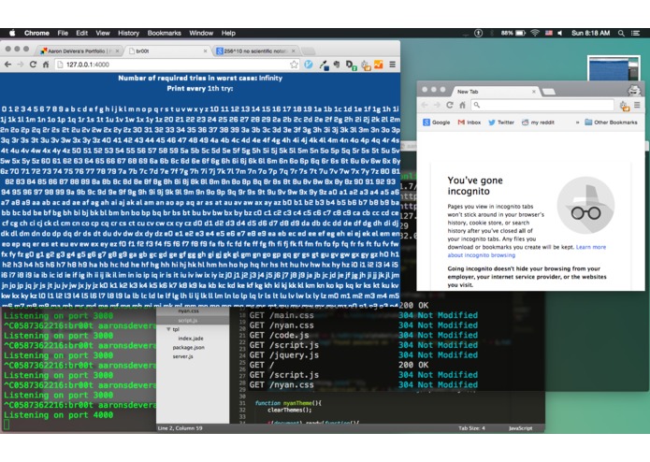Click desktop screenshot thumbnail

614,69
